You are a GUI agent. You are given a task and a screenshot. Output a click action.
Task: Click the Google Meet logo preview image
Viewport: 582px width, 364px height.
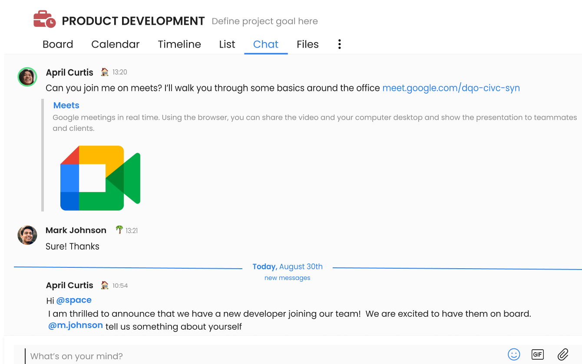(x=100, y=178)
